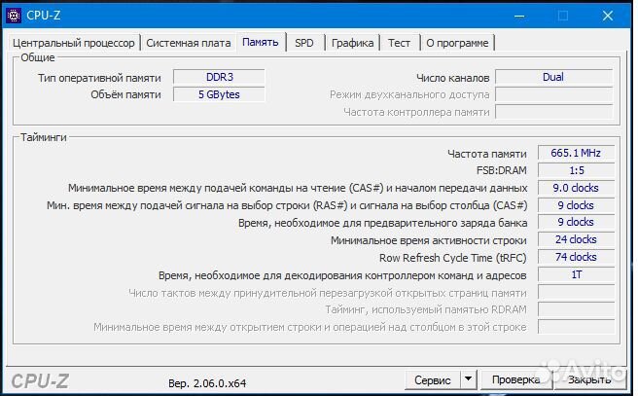
Task: Click the DDR3 memory type field
Action: 220,77
